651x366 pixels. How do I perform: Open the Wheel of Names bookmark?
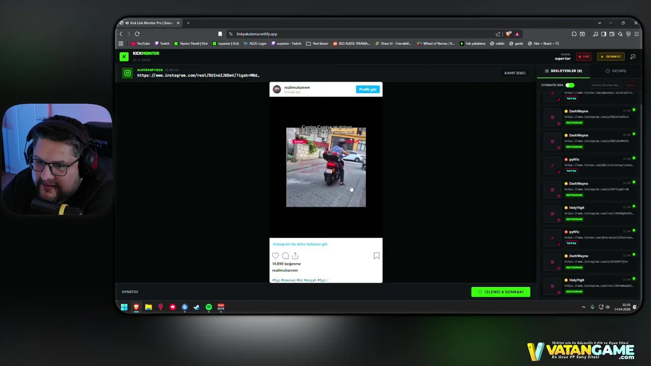click(435, 44)
